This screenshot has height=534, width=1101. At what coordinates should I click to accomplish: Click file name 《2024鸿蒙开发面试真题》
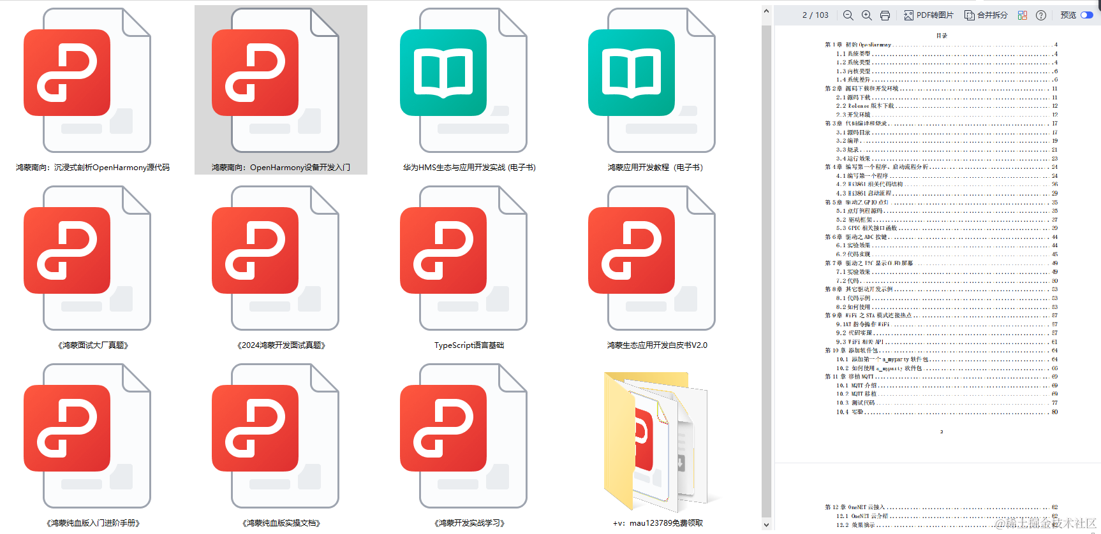[x=281, y=345]
